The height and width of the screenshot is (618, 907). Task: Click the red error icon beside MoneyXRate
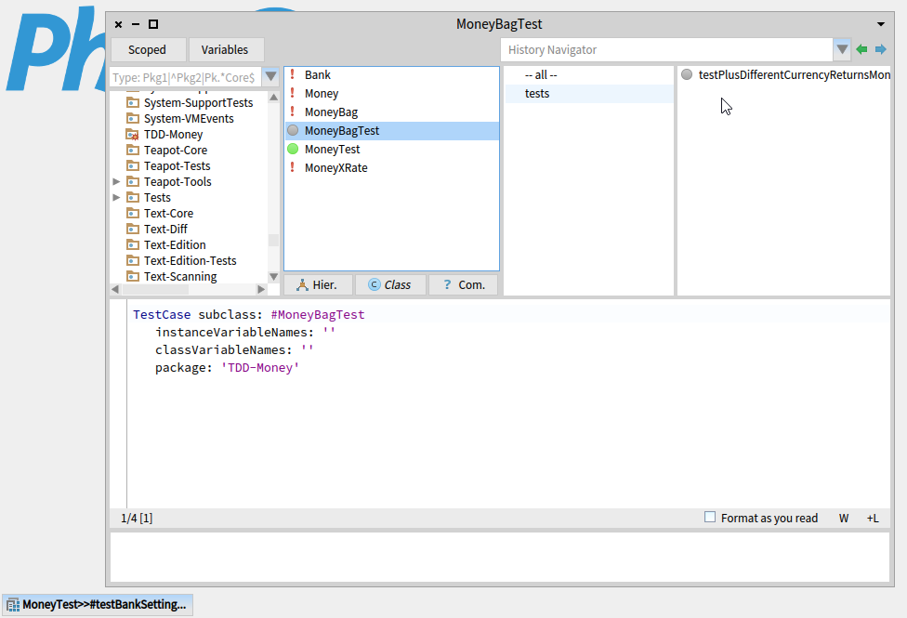[293, 167]
